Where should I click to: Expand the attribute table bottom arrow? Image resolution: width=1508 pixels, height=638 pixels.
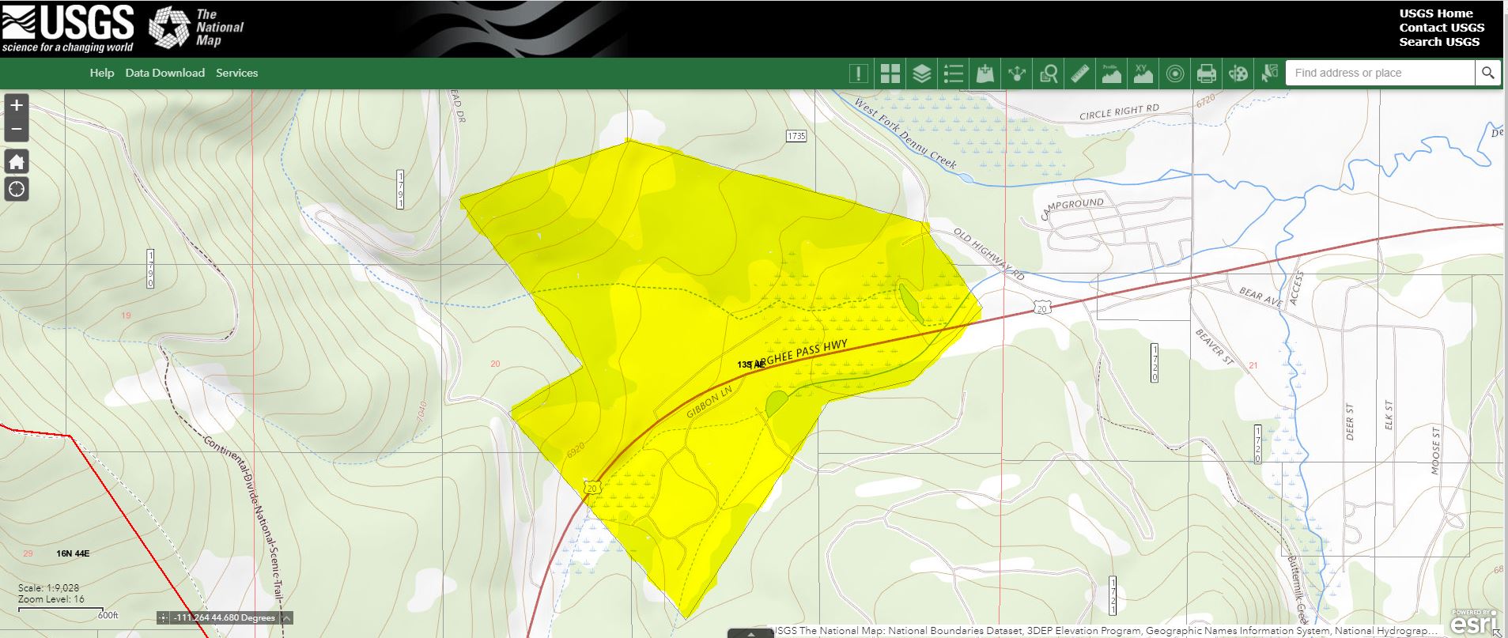point(750,633)
